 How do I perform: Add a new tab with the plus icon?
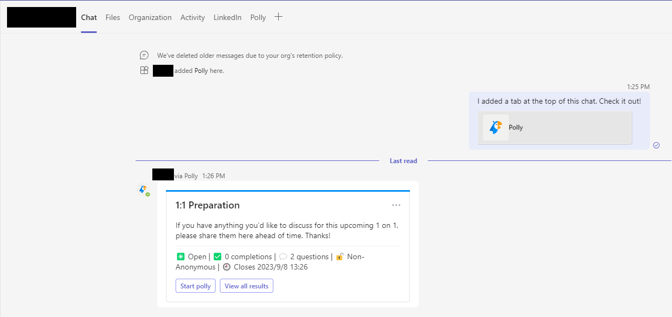(279, 17)
